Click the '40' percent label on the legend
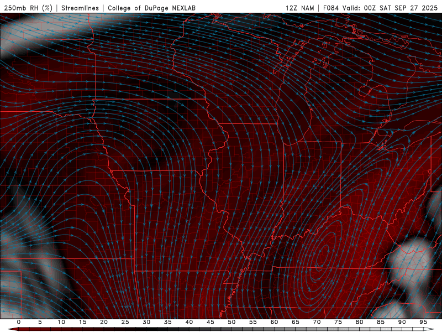This screenshot has width=442, height=332. pyautogui.click(x=189, y=322)
